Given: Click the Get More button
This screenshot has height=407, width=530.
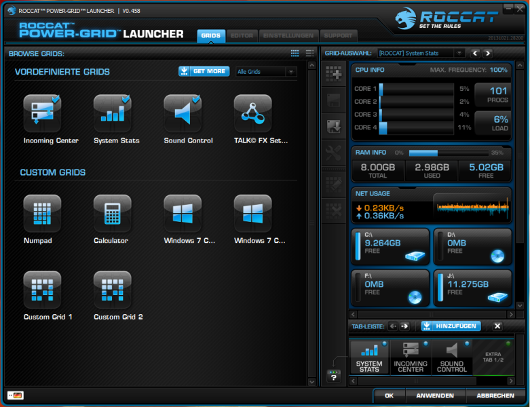Looking at the screenshot, I should [204, 71].
